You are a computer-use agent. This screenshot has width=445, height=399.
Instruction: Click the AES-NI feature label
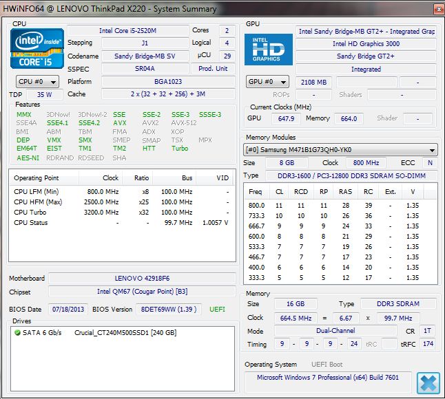[x=28, y=158]
